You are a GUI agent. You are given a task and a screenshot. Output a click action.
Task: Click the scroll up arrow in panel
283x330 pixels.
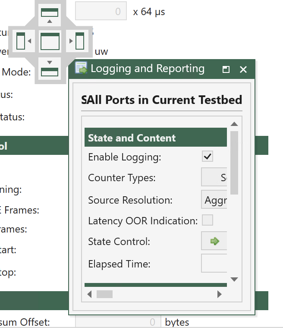point(234,124)
